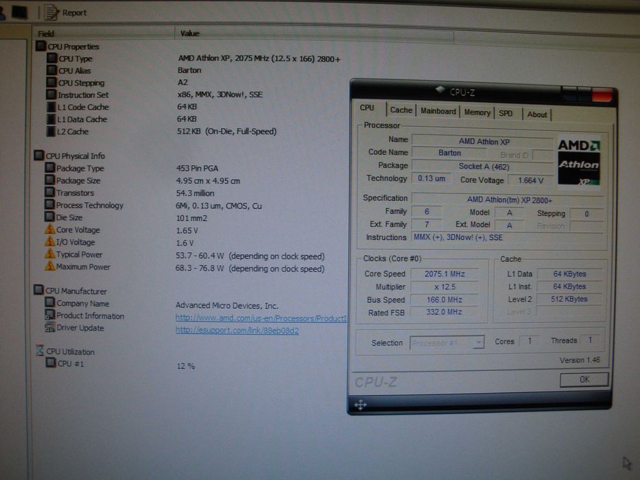
Task: Open the AMD product information link
Action: (261, 318)
